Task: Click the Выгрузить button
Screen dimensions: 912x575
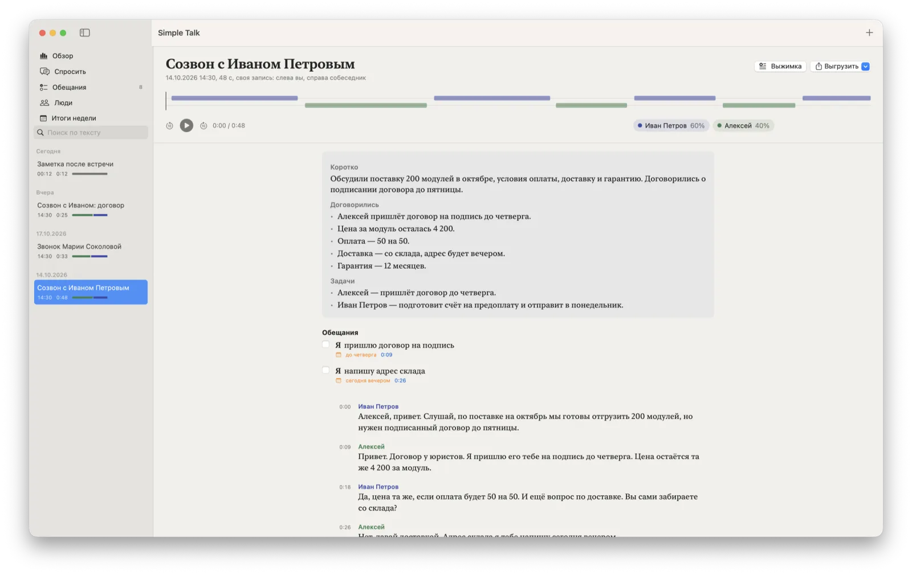Action: click(x=836, y=66)
